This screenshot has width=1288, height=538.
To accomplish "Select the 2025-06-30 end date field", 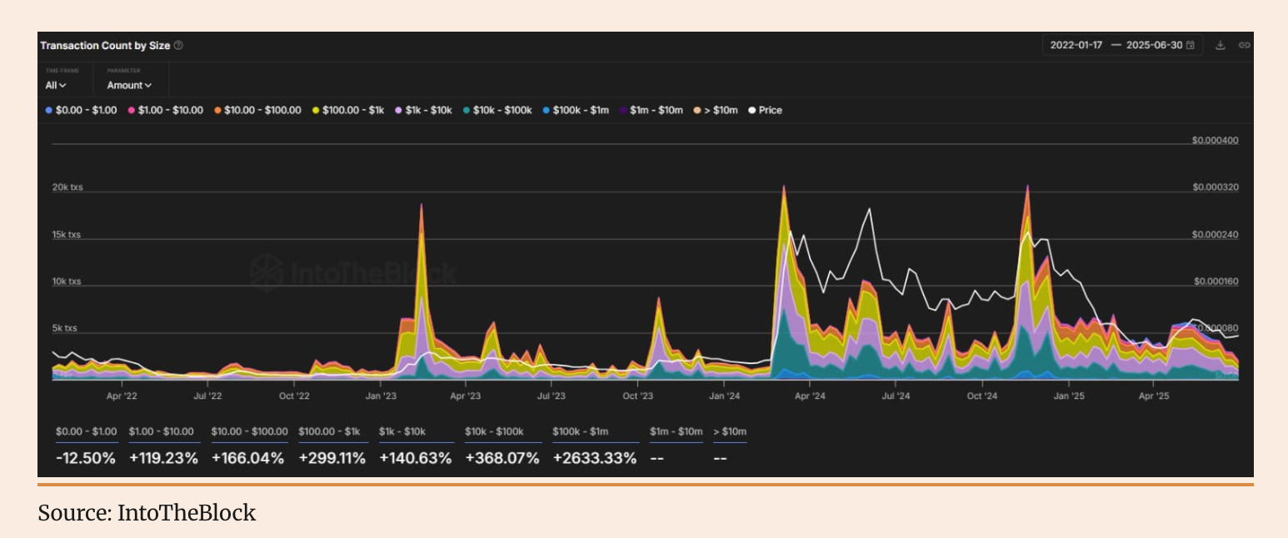I will point(1154,45).
